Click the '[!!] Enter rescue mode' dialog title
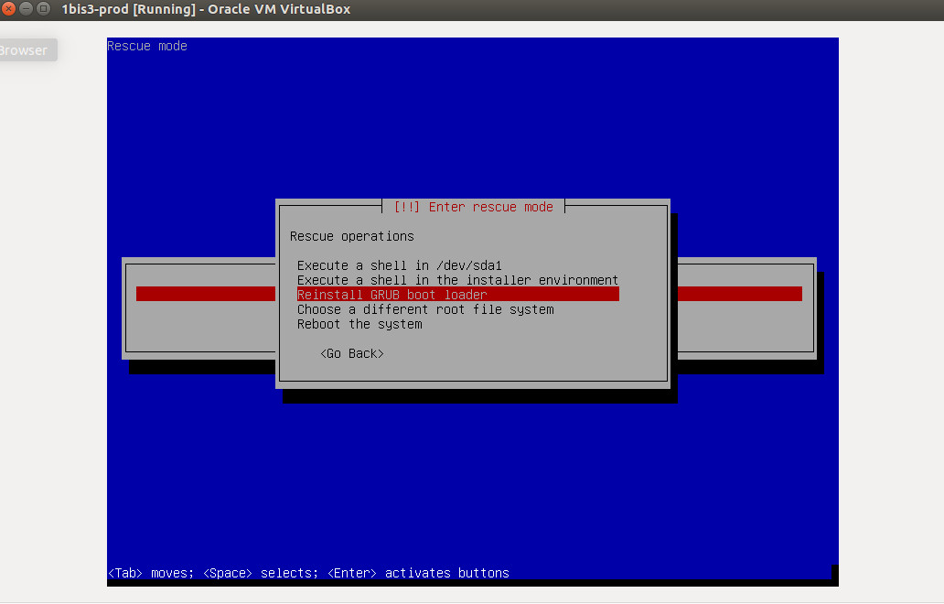 [x=473, y=207]
